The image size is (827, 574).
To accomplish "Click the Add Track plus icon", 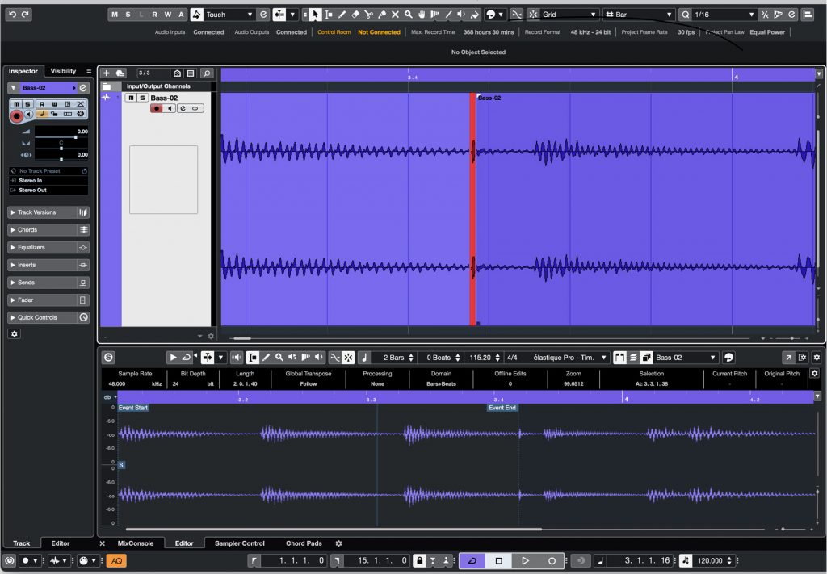I will 107,73.
